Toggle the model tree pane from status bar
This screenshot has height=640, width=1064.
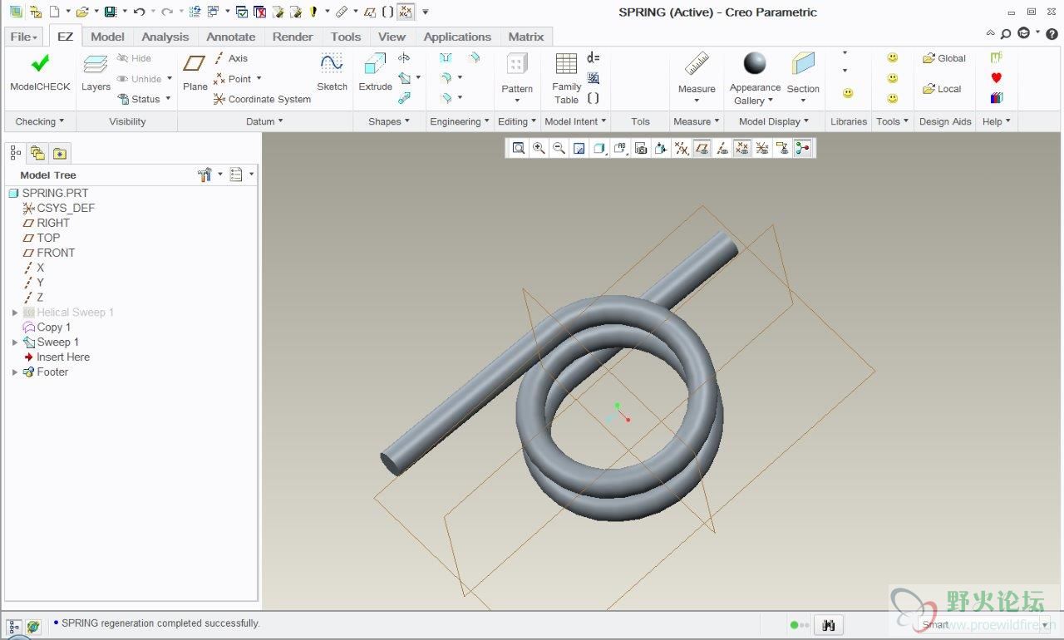click(14, 626)
